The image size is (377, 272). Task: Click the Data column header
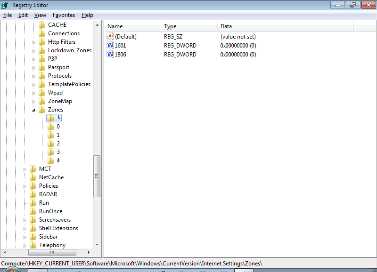tap(286, 26)
